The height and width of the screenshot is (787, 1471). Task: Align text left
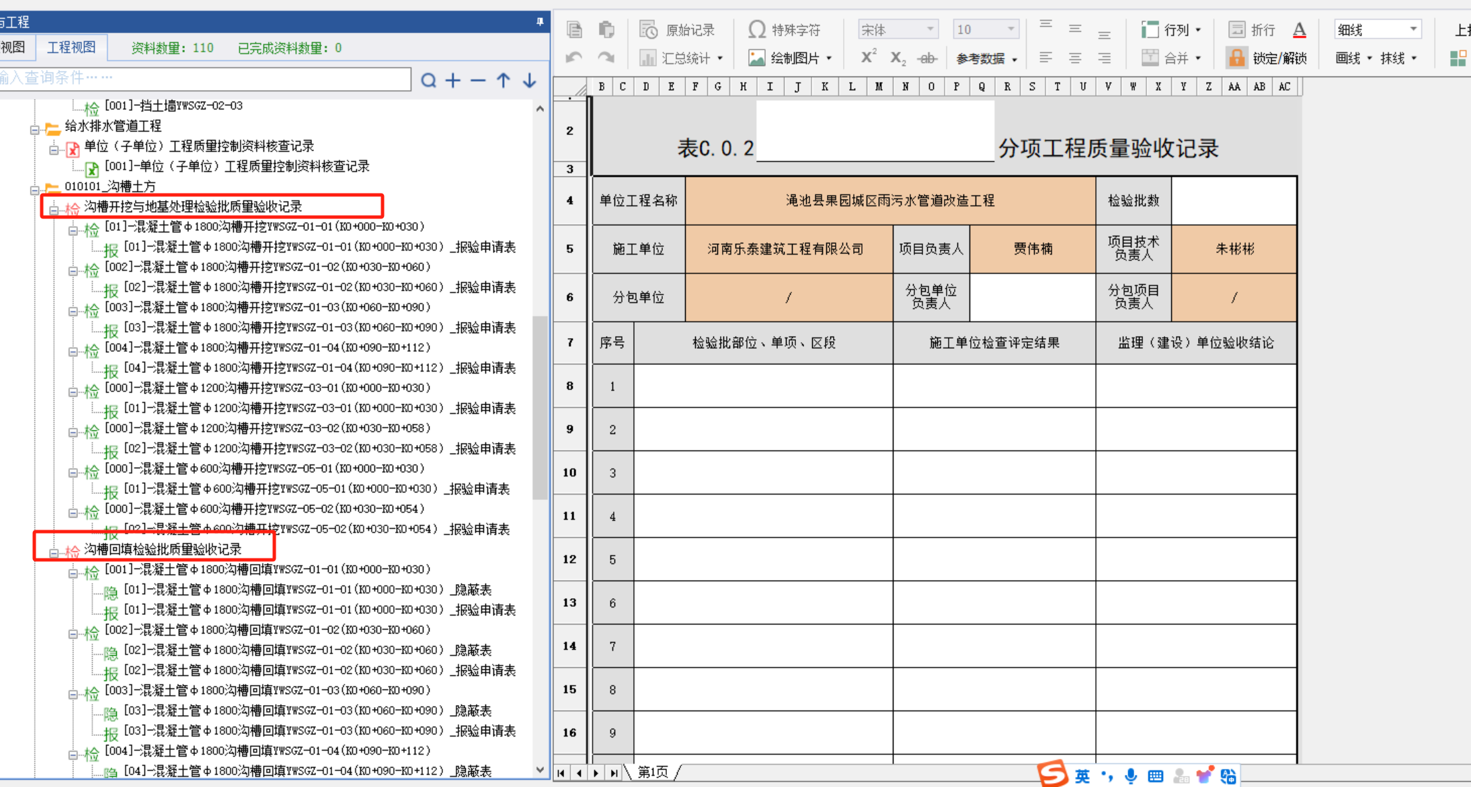(x=1045, y=58)
